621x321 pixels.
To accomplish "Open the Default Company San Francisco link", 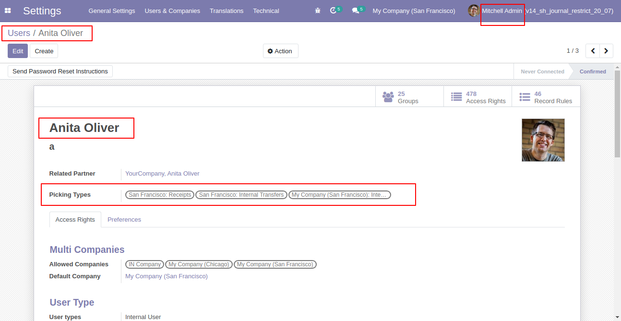I will pyautogui.click(x=167, y=276).
